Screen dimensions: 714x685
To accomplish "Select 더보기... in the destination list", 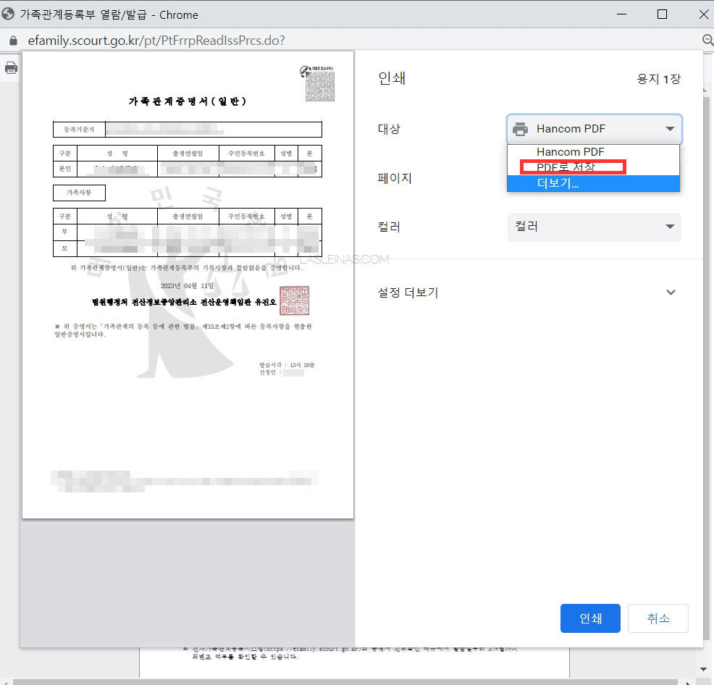I will coord(593,183).
